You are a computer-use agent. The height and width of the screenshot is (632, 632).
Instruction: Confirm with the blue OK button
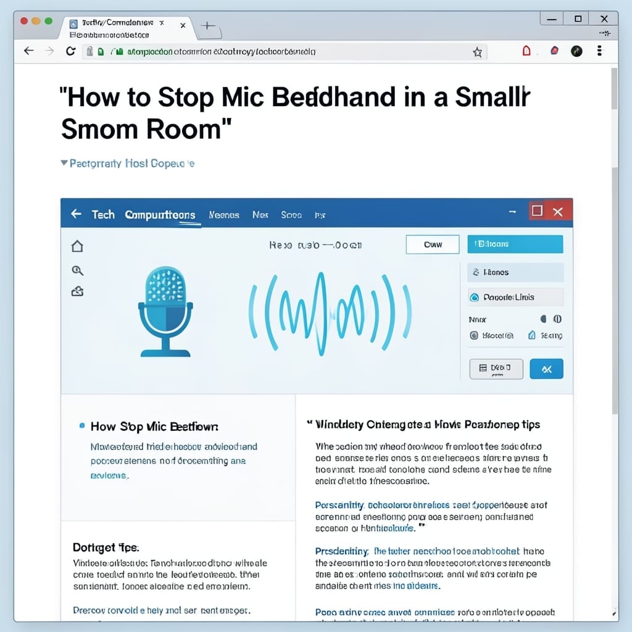point(547,369)
